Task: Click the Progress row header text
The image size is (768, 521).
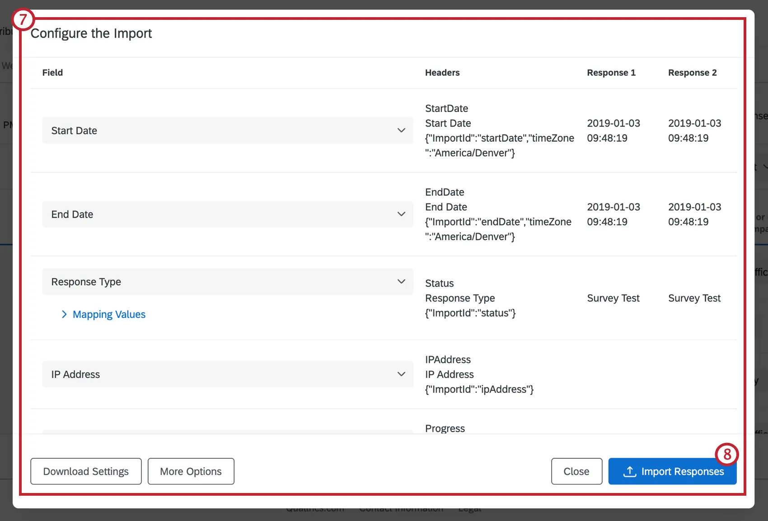Action: (x=445, y=428)
